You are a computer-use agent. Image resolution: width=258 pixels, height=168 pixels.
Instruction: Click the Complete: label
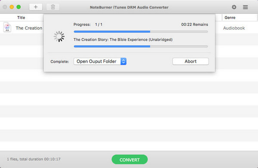(60, 61)
